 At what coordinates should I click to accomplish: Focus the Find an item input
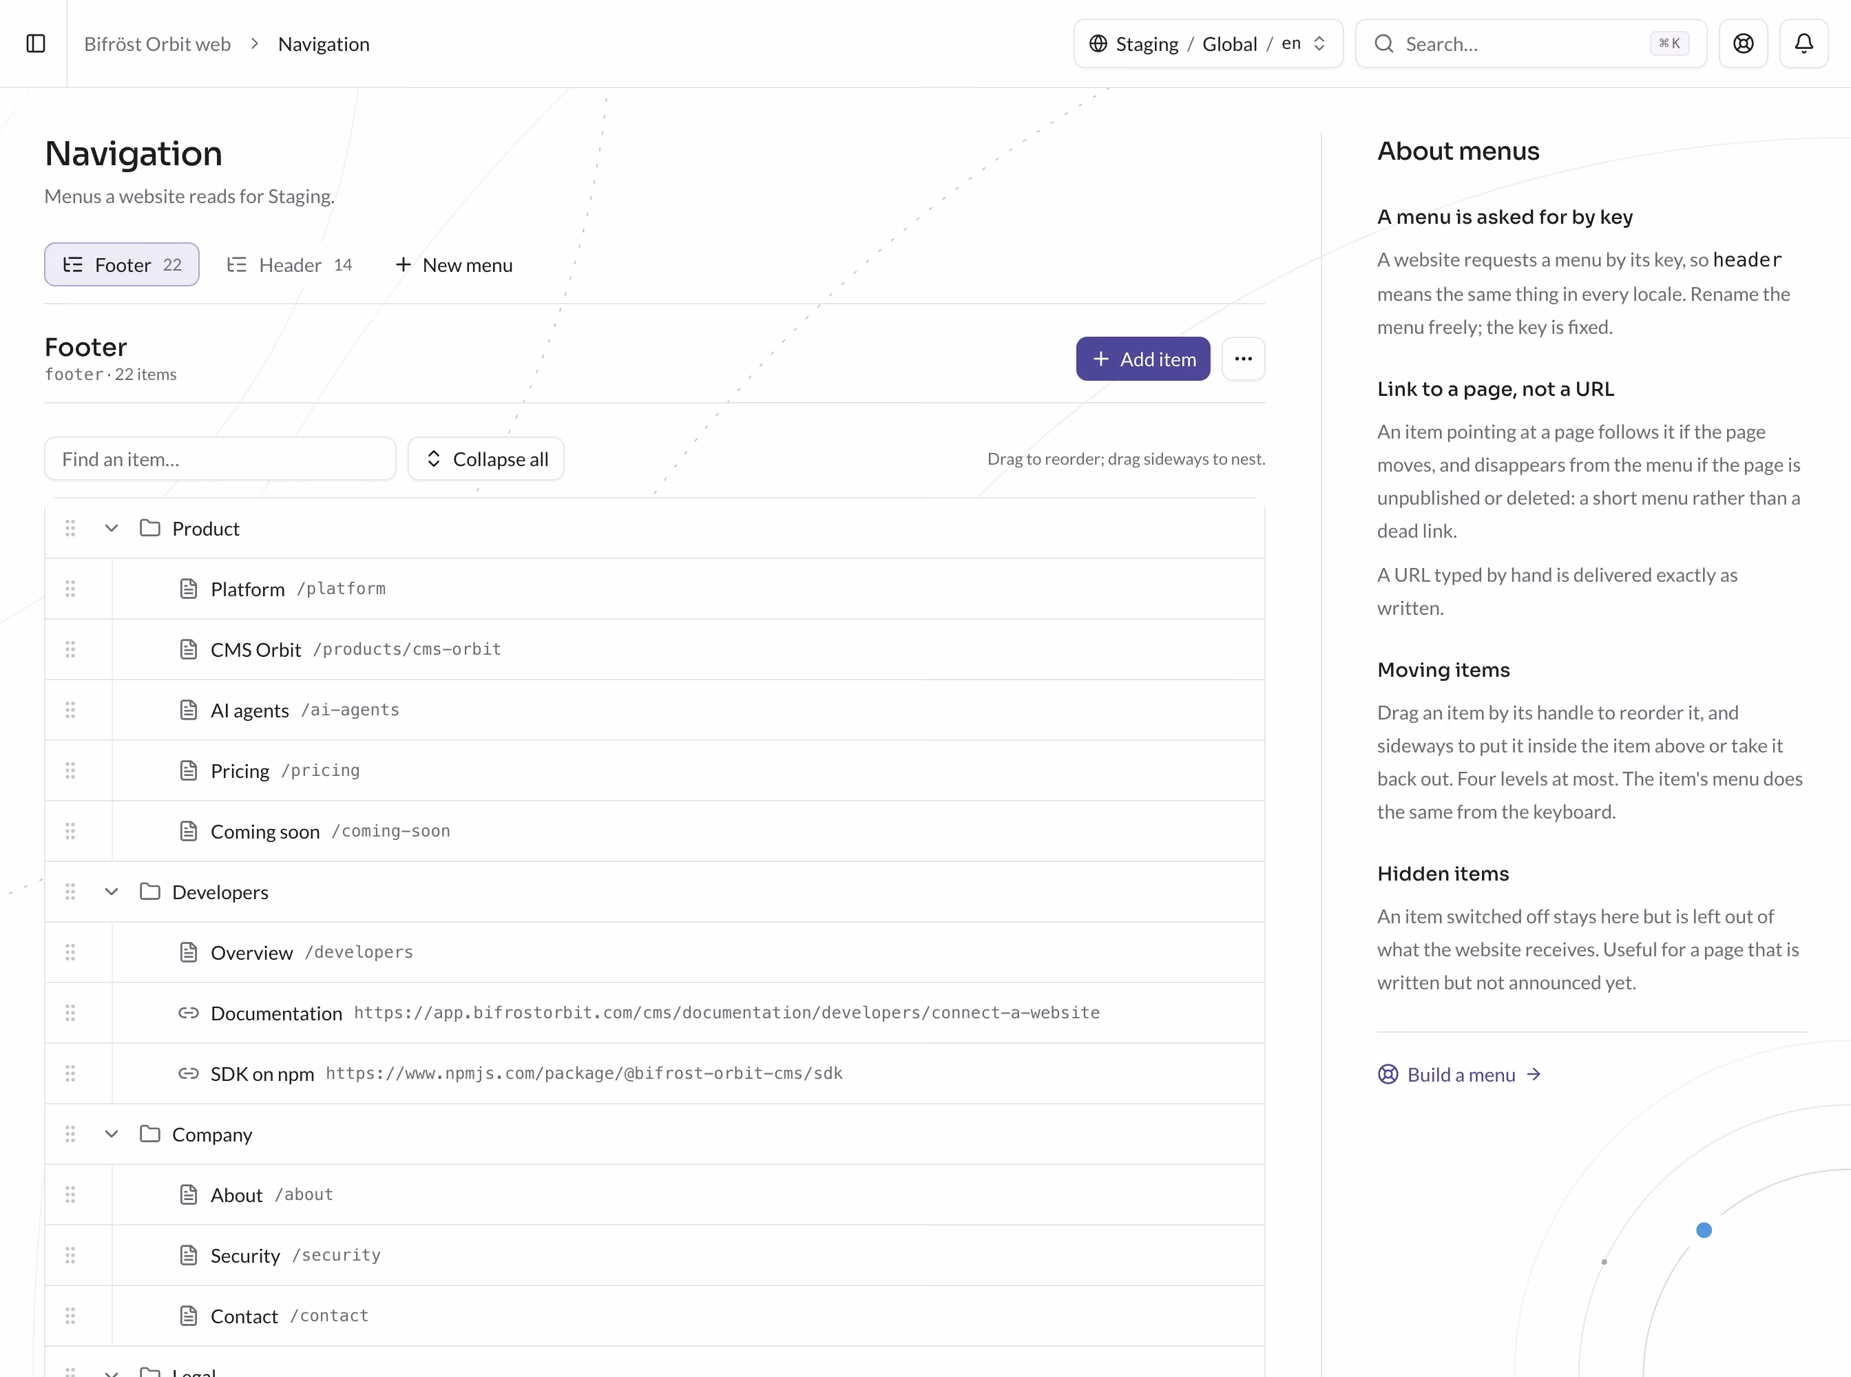pyautogui.click(x=220, y=459)
